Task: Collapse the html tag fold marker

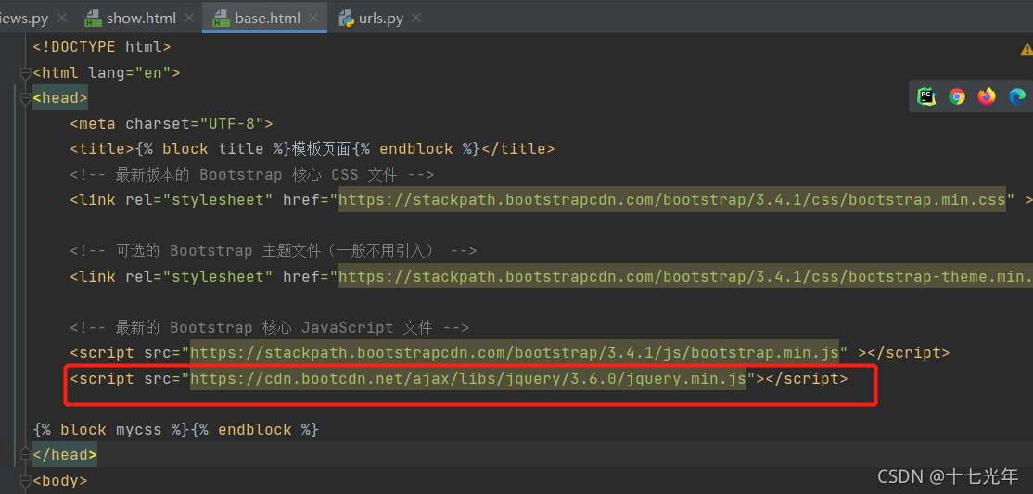Action: click(x=25, y=73)
